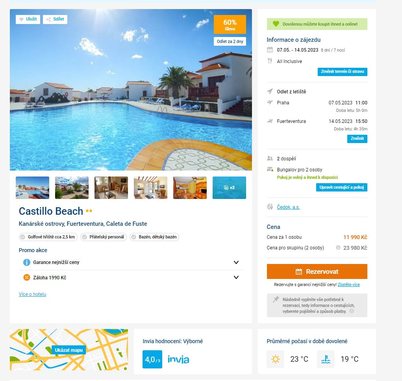Follow the Více o hotelu link

pyautogui.click(x=32, y=294)
